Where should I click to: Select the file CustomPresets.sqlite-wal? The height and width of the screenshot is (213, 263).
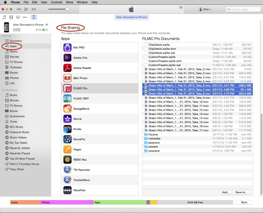pyautogui.click(x=198, y=65)
